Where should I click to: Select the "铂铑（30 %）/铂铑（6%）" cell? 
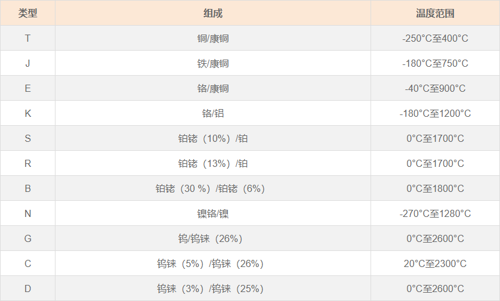pos(210,188)
